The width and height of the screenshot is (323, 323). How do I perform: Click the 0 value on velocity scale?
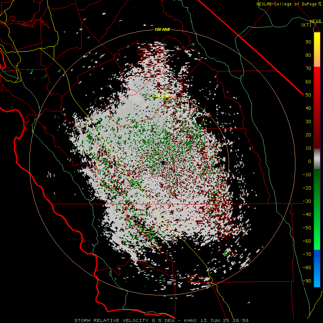(x=310, y=161)
